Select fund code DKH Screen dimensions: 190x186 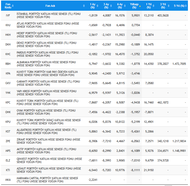(8, 44)
